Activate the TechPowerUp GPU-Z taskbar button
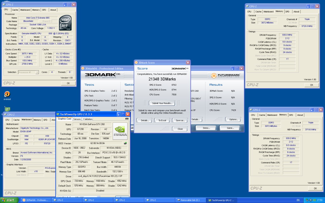This screenshot has width=325, height=203. coord(221,200)
